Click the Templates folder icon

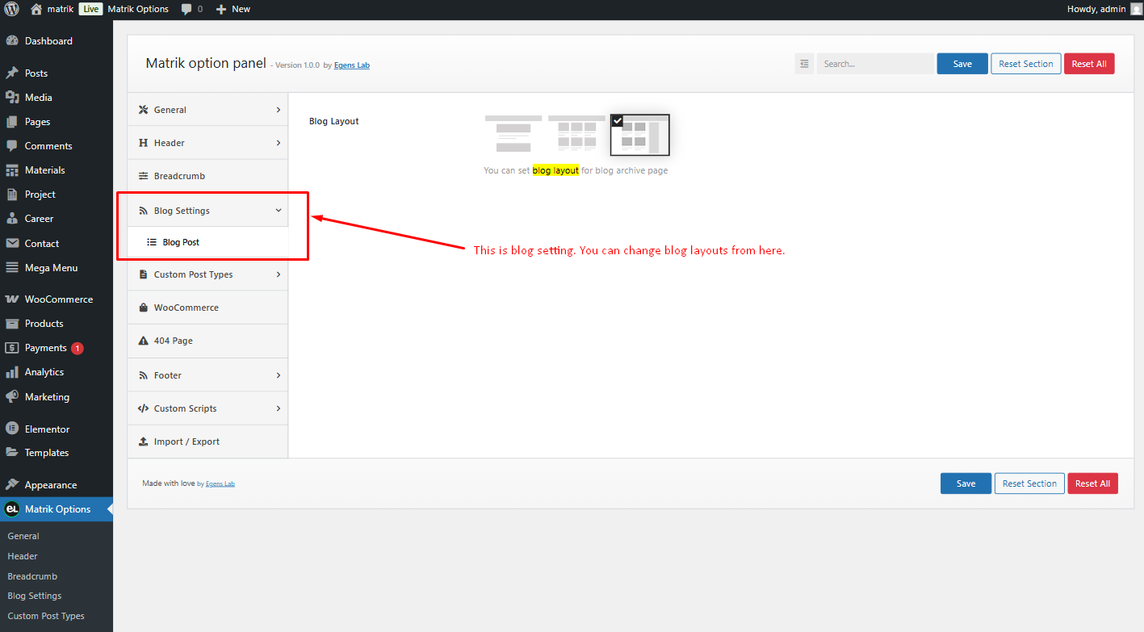tap(12, 453)
